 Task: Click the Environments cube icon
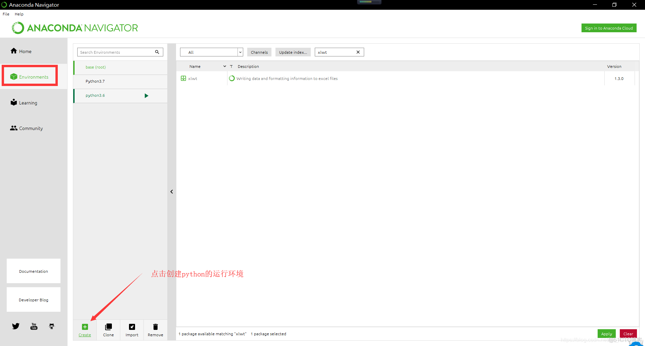coord(14,77)
